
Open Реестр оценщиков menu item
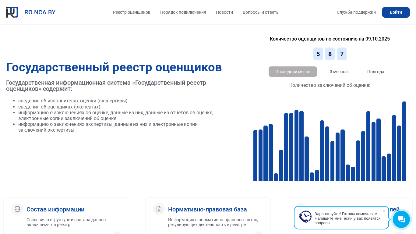pyautogui.click(x=132, y=12)
